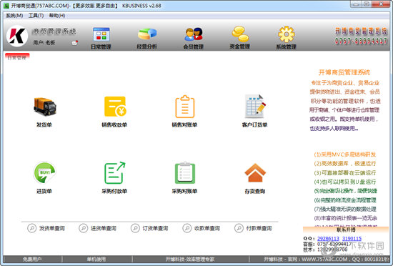Viewport: 393px width, 266px height.
Task: Click feature line (1)采用MVC多层结构研发
Action: pyautogui.click(x=345, y=154)
